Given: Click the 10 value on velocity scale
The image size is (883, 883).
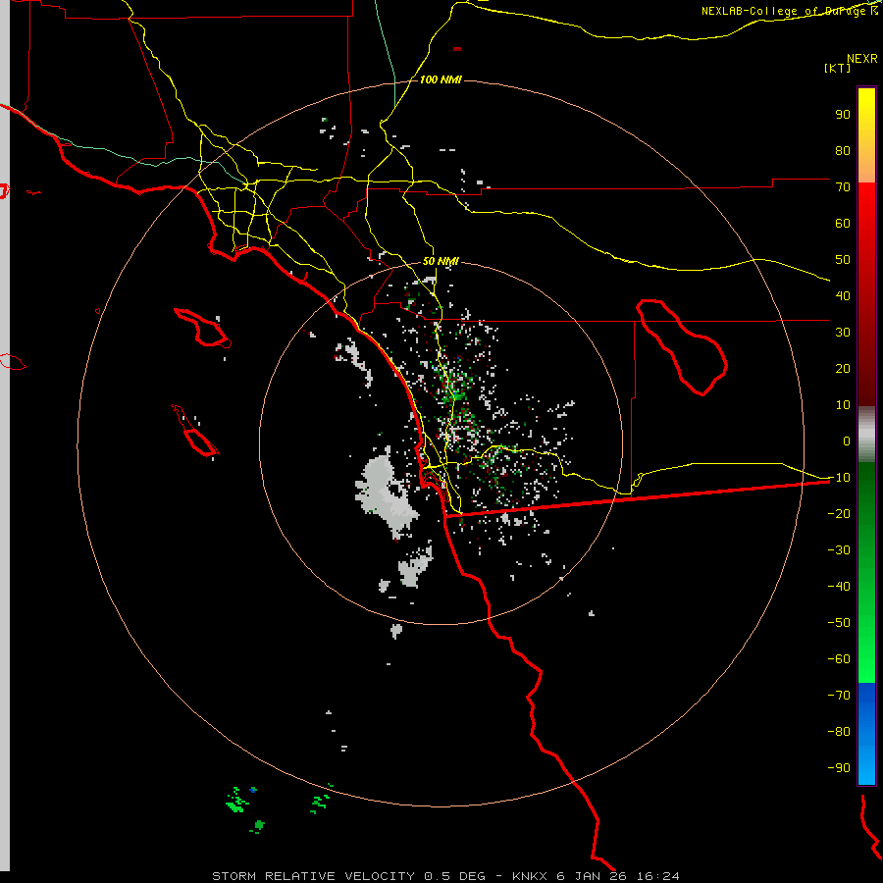Looking at the screenshot, I should click(x=843, y=405).
